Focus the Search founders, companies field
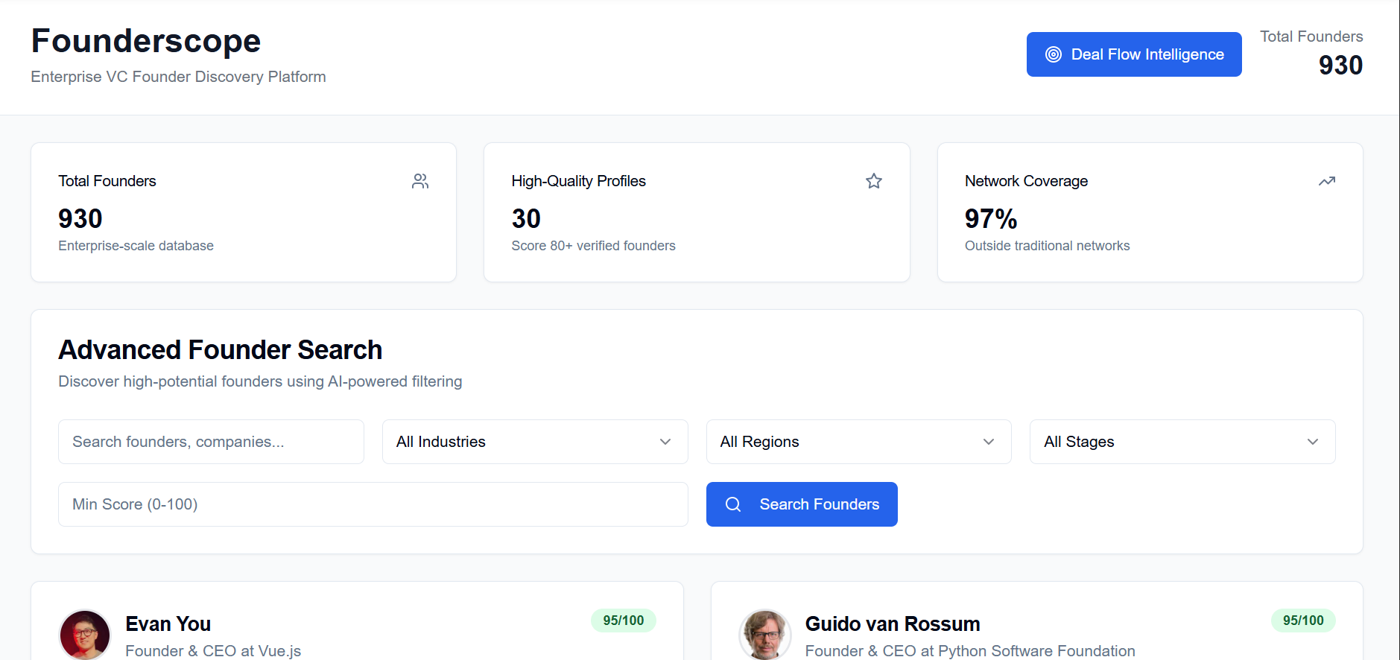 click(211, 442)
